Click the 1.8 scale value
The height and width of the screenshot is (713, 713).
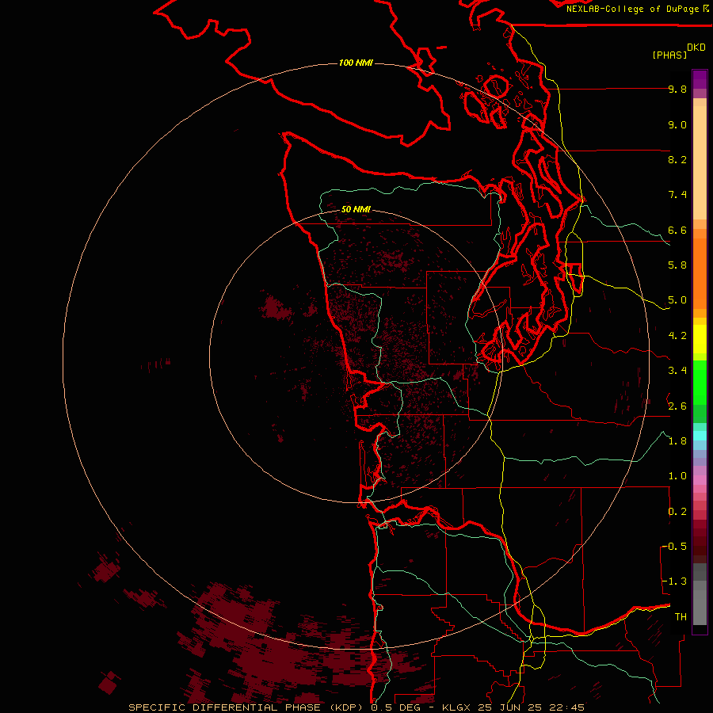point(677,441)
